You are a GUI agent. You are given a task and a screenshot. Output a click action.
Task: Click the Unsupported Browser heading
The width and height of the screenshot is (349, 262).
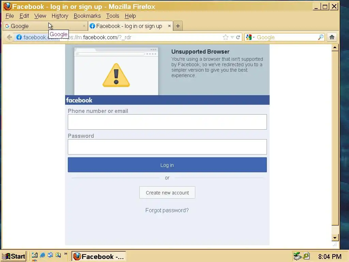[x=200, y=52]
